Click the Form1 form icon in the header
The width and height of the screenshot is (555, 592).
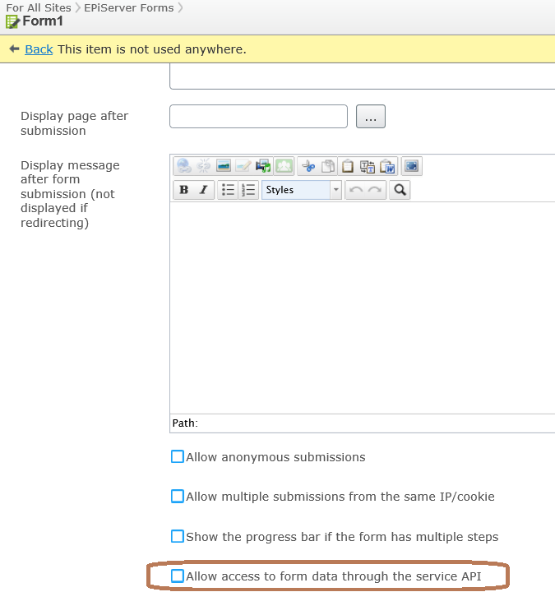click(12, 21)
